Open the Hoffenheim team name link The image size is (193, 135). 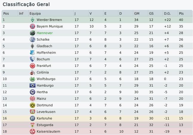tap(46, 53)
